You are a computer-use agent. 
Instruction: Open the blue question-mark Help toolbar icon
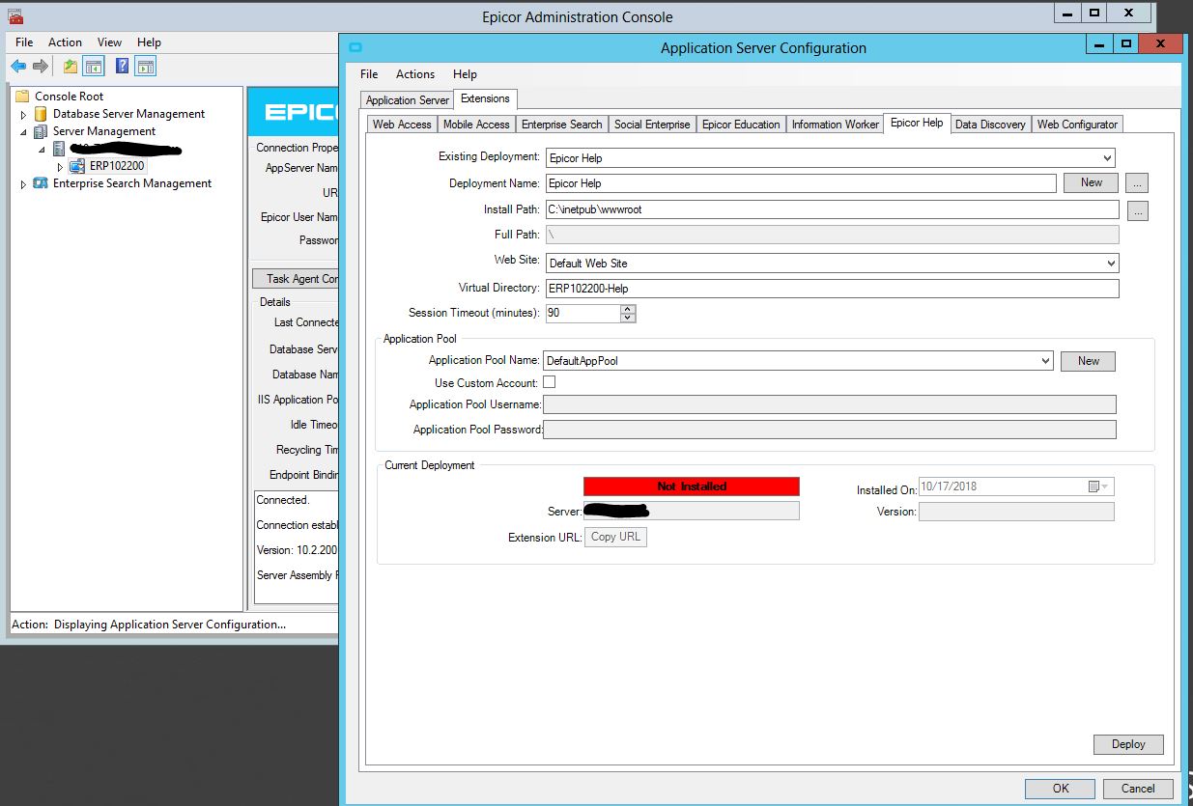(x=123, y=67)
